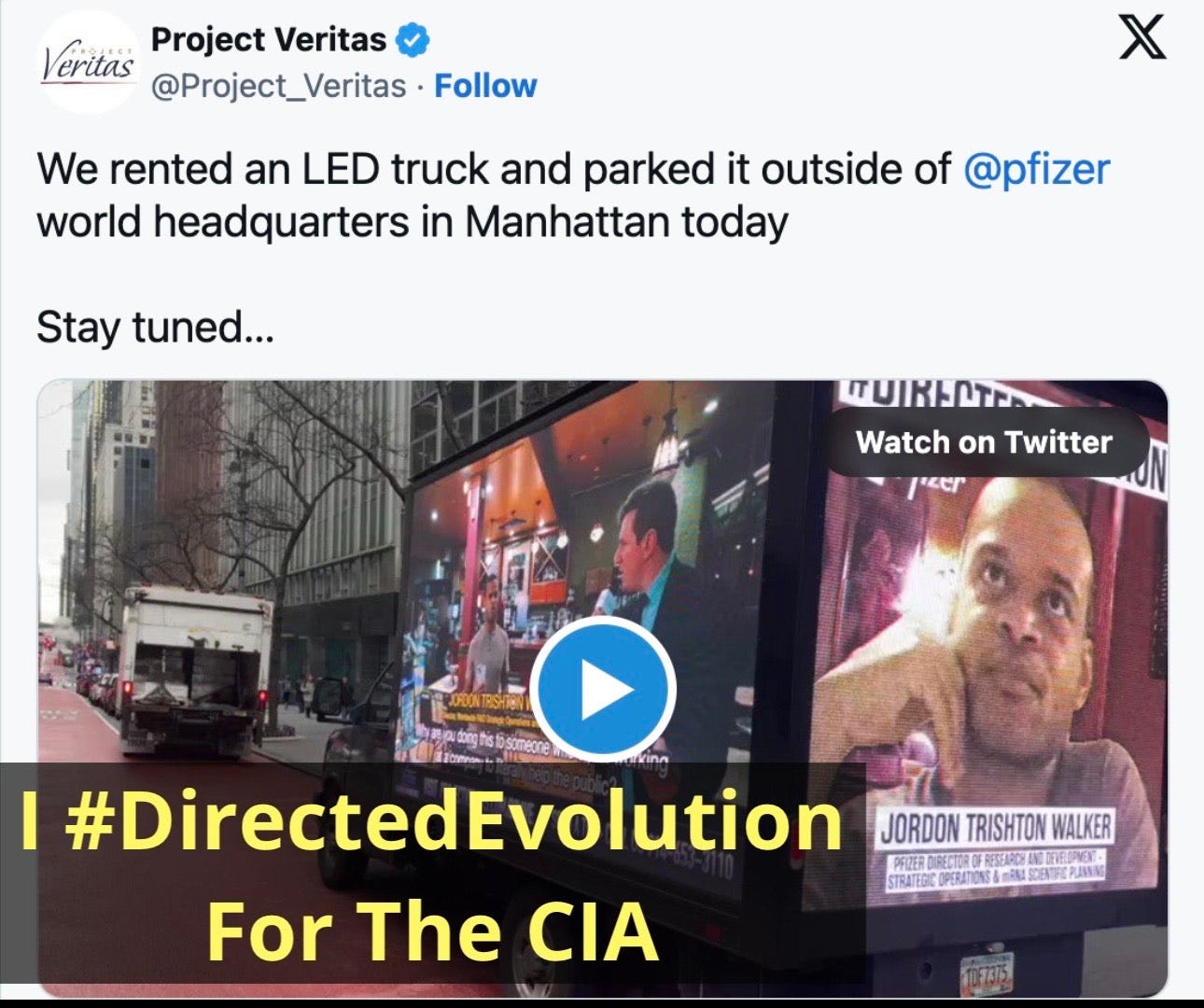Click the X logo icon
Image resolution: width=1204 pixels, height=1008 pixels.
pos(1142,39)
